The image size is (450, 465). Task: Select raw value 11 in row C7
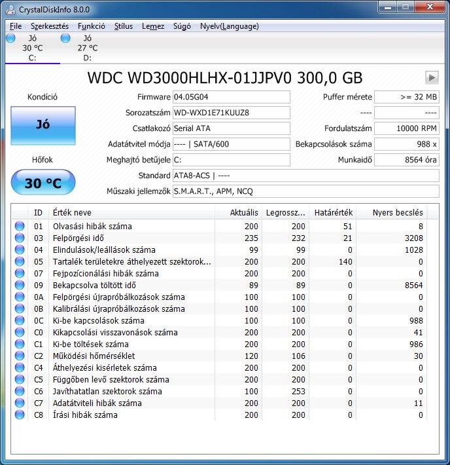coord(419,403)
